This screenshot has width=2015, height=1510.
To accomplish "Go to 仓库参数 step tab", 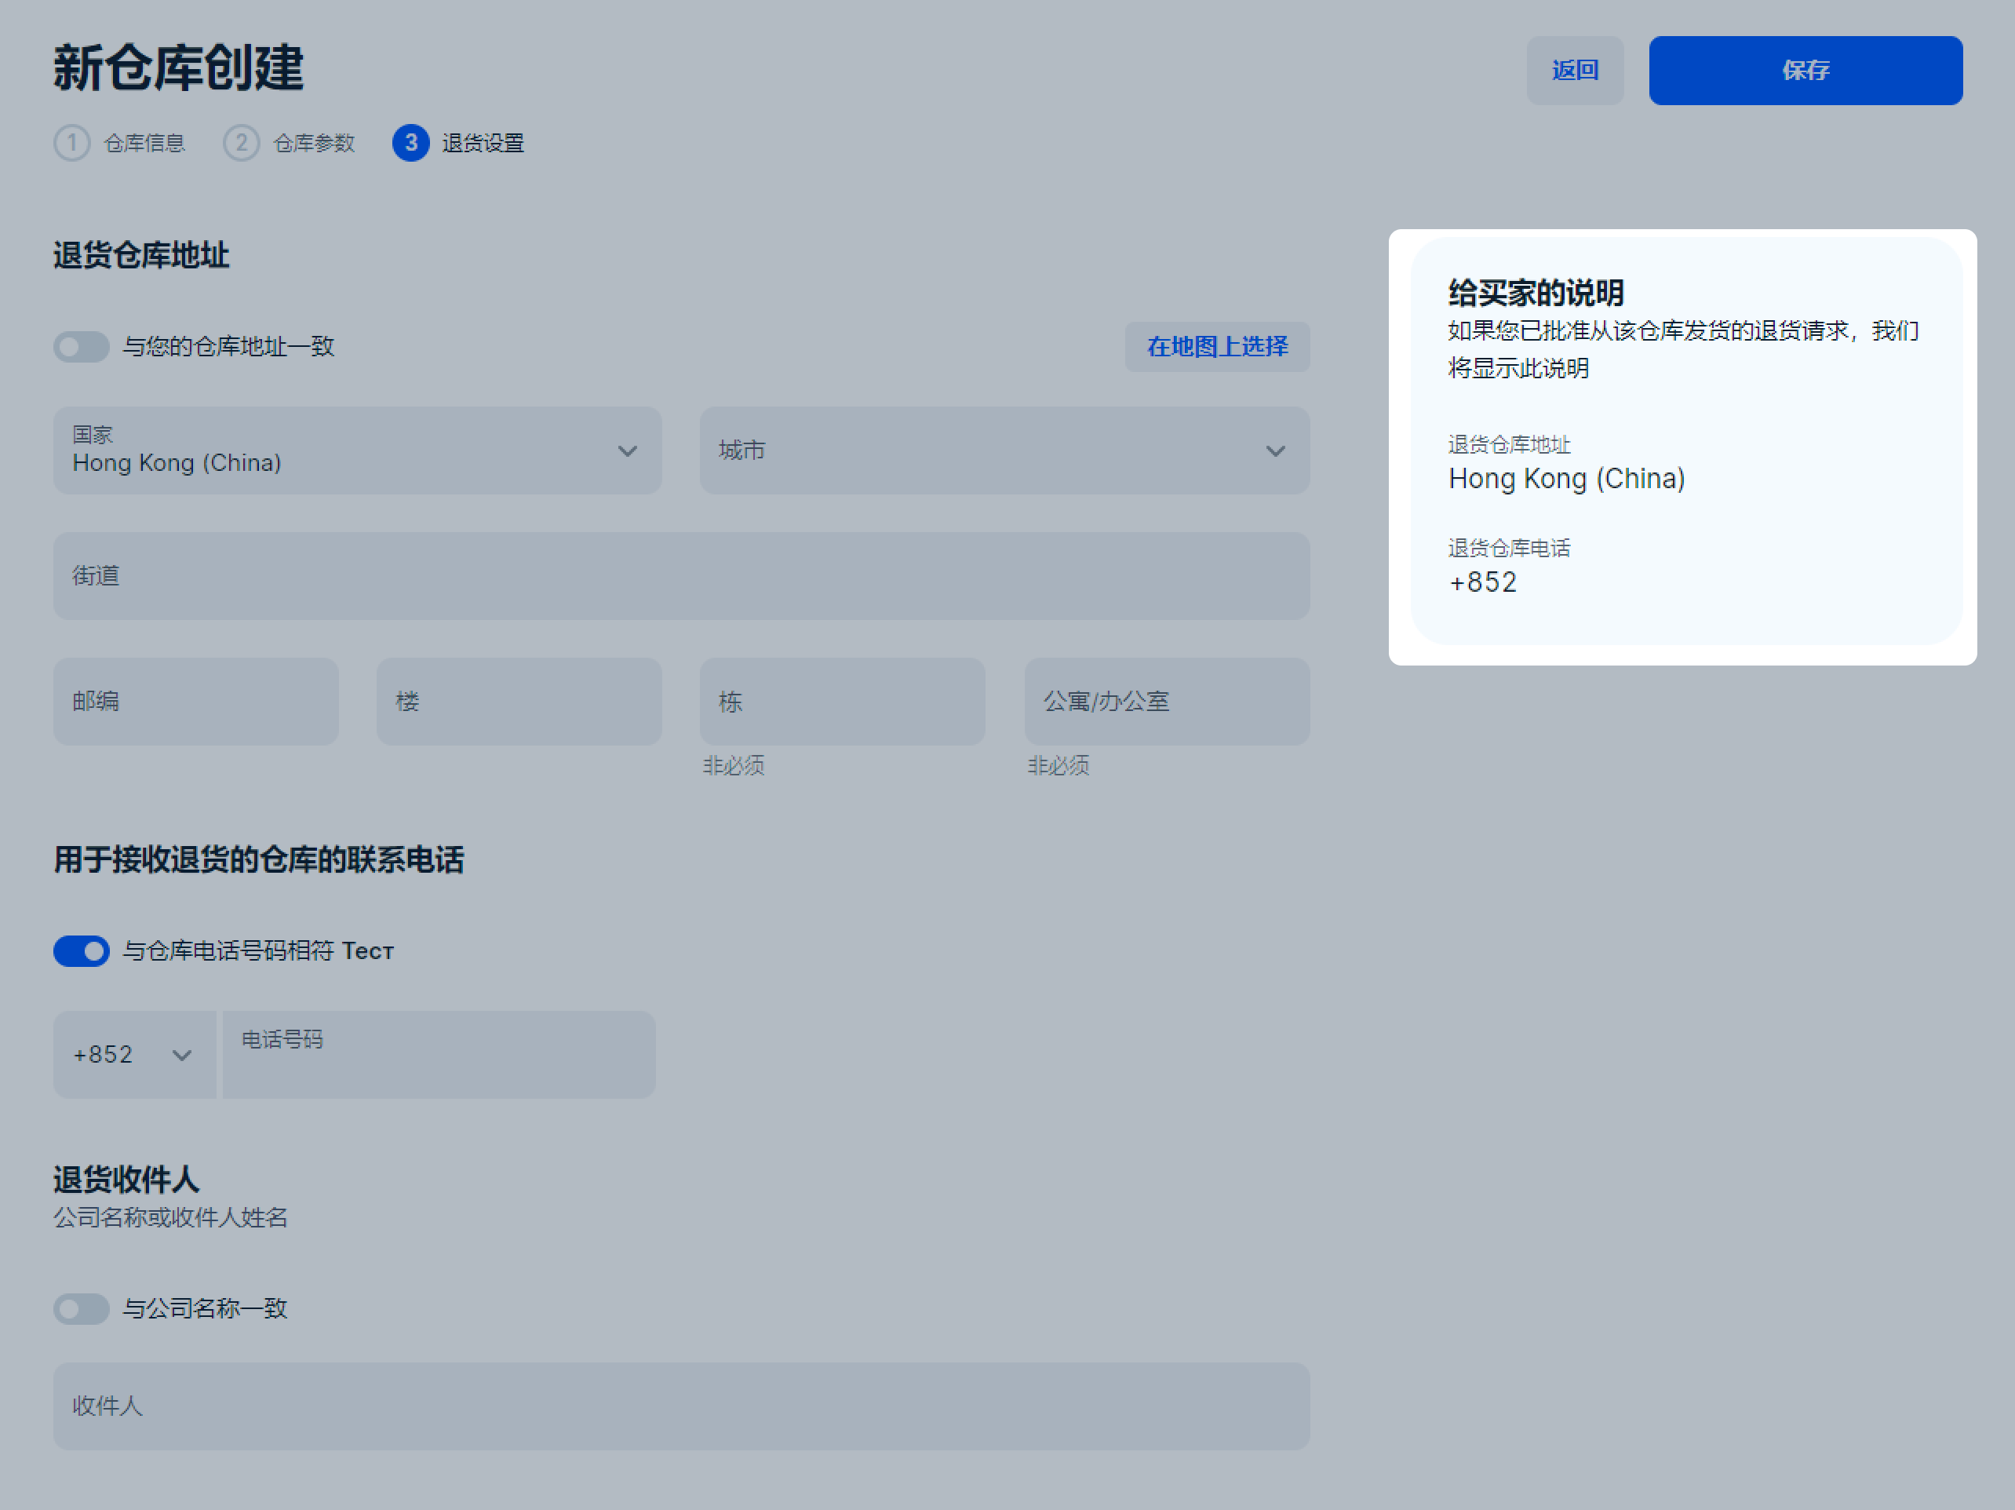I will click(x=313, y=143).
